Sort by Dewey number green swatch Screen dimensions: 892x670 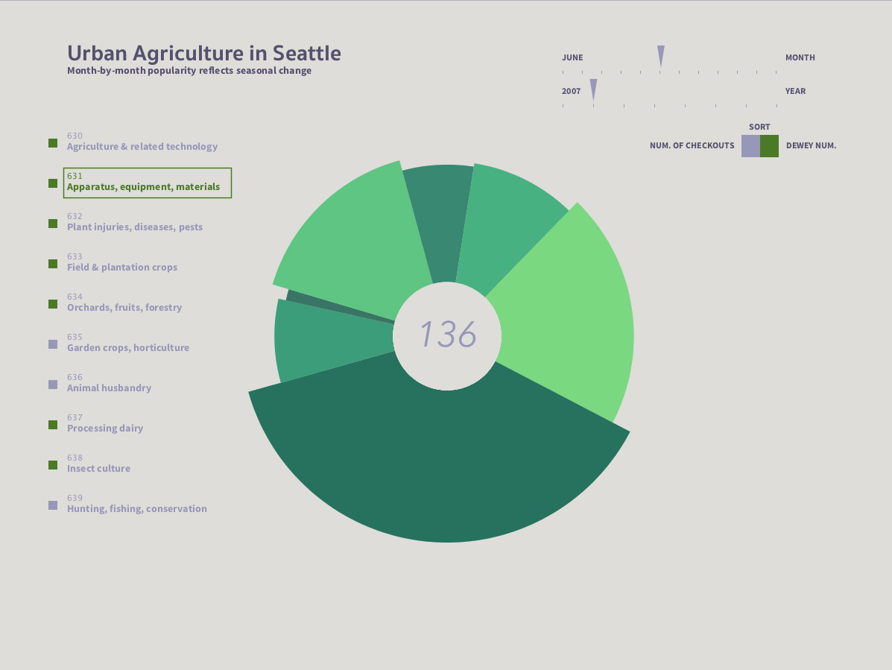click(769, 146)
